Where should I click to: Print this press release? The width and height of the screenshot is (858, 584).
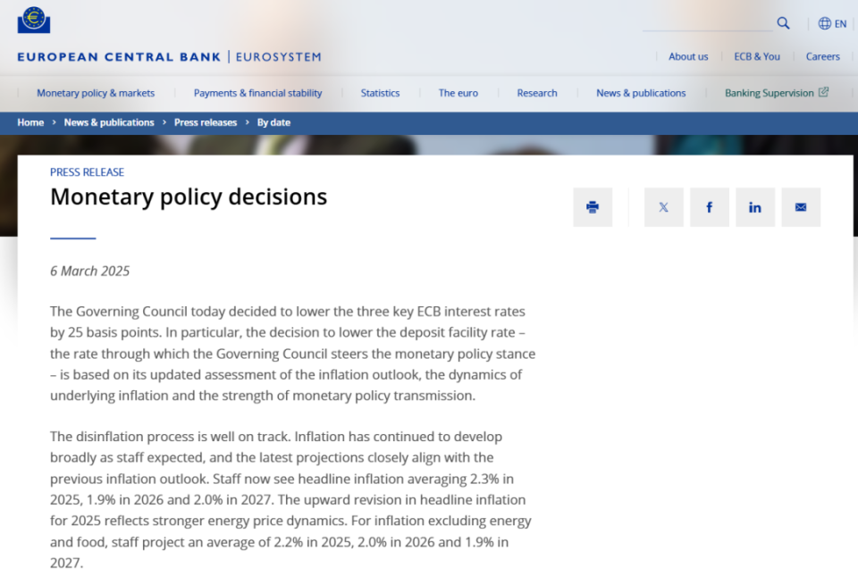point(593,207)
